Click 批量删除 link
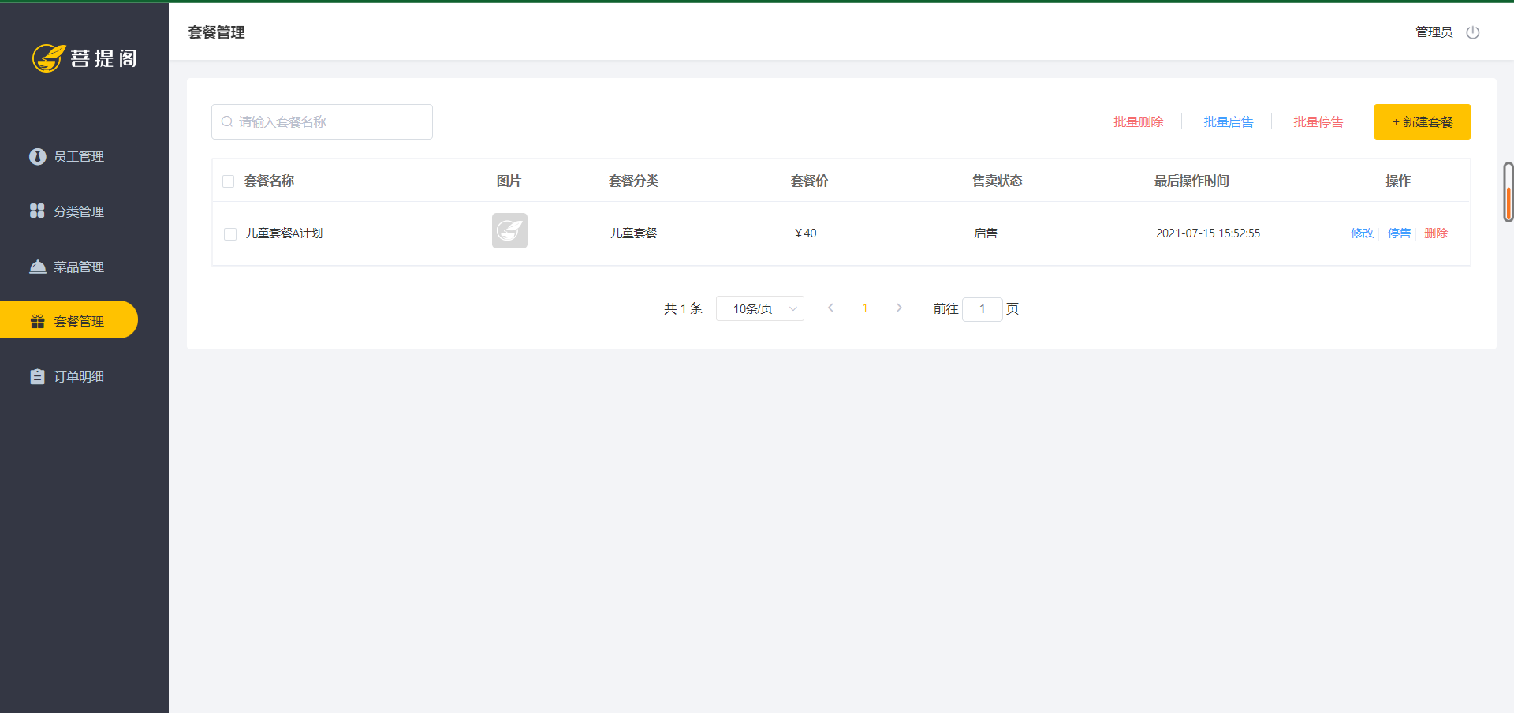The height and width of the screenshot is (713, 1514). pyautogui.click(x=1138, y=121)
